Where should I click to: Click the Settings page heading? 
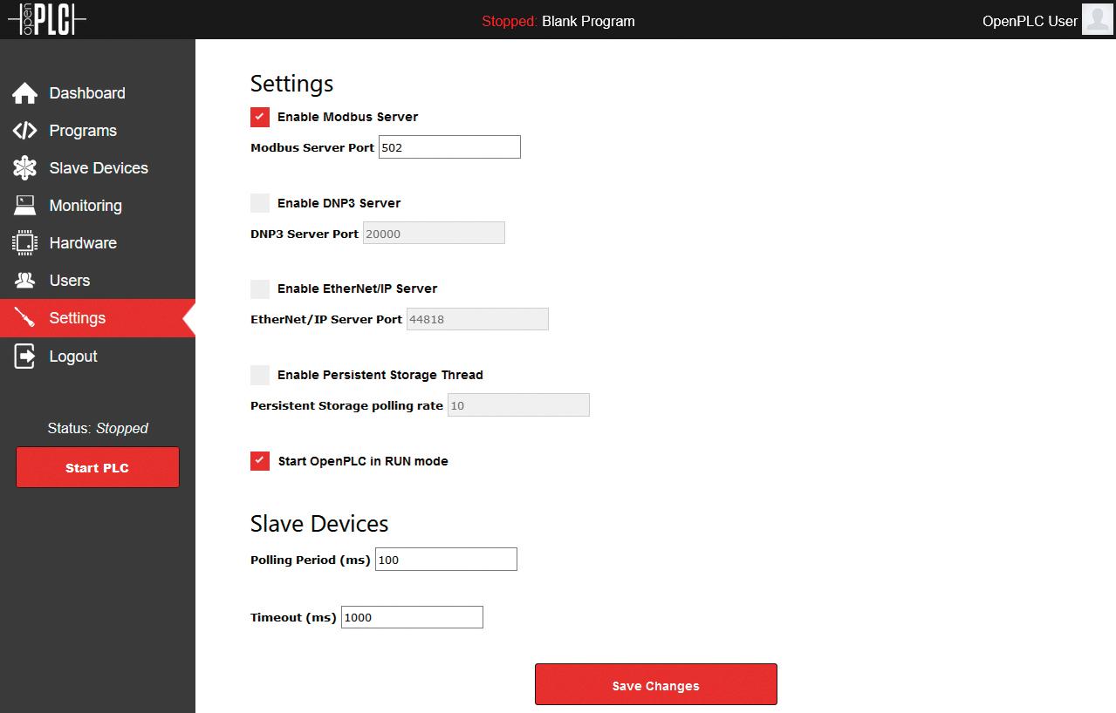pyautogui.click(x=291, y=84)
